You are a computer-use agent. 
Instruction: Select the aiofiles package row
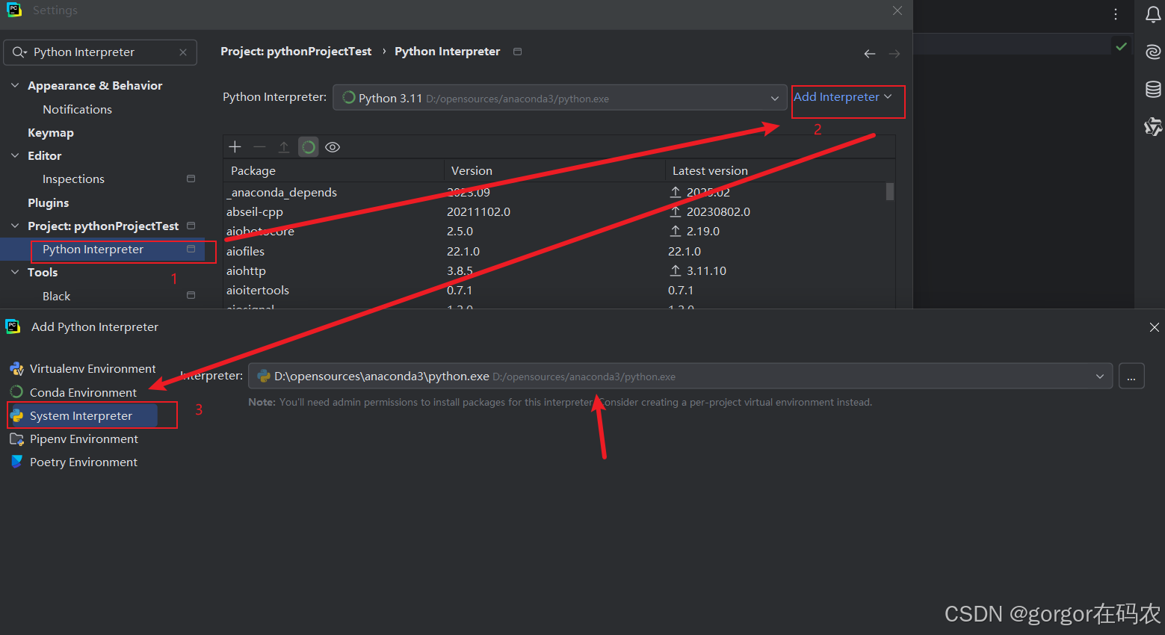coord(554,252)
